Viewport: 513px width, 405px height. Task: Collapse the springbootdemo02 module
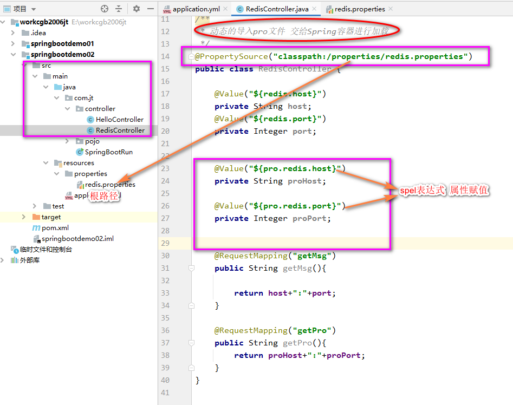click(13, 54)
